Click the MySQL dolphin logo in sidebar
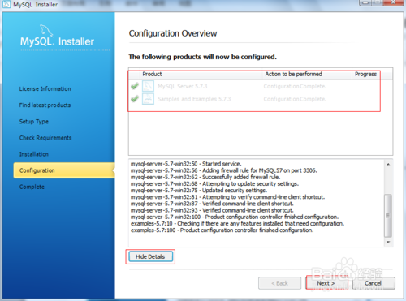 (x=46, y=30)
